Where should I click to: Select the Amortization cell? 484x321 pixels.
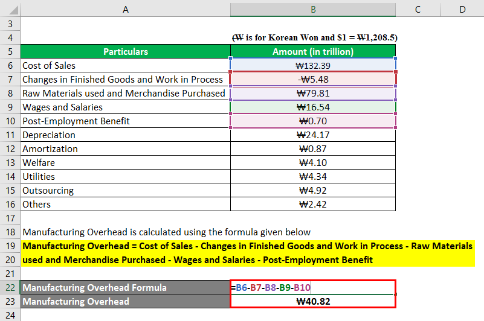point(125,148)
